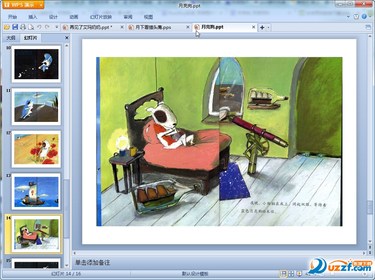
Task: Click the zoom out minus button
Action: (322, 274)
